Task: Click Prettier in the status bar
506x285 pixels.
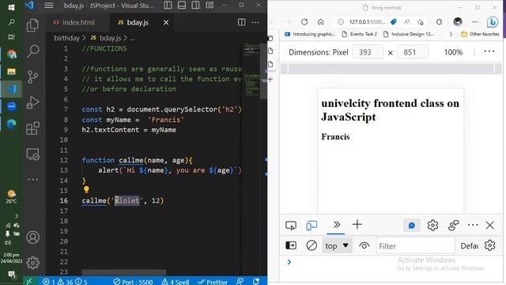Action: click(213, 282)
